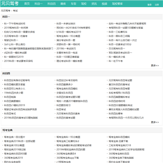This screenshot has height=163, width=163.
Task: Open link 科一模拟多少钱
Action: point(117,57)
